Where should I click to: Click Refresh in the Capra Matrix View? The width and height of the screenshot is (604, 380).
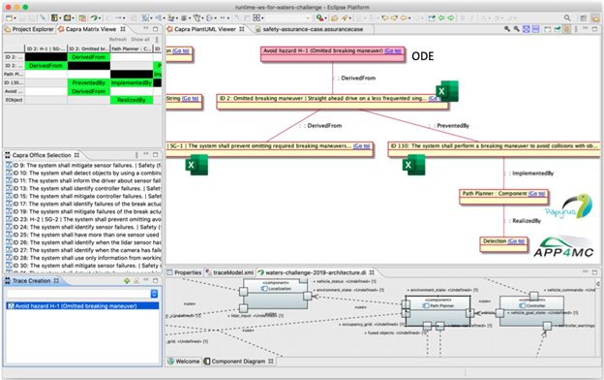pyautogui.click(x=118, y=40)
